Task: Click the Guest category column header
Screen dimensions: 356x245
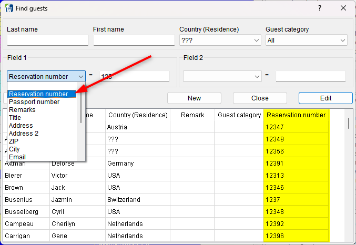Action: pyautogui.click(x=239, y=115)
